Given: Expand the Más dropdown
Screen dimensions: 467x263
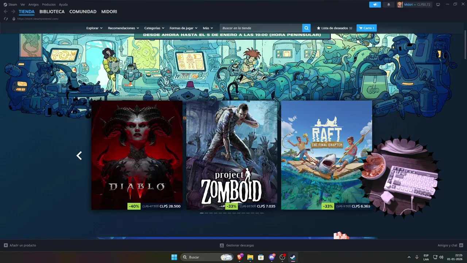Looking at the screenshot, I should pos(208,28).
